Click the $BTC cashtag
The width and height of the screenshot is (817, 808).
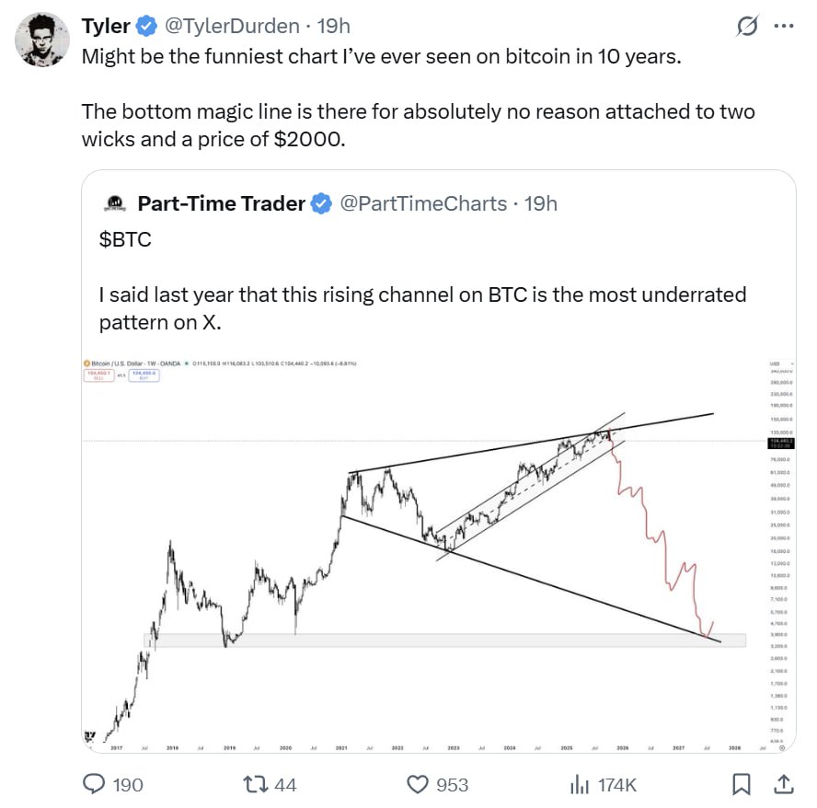[x=125, y=239]
